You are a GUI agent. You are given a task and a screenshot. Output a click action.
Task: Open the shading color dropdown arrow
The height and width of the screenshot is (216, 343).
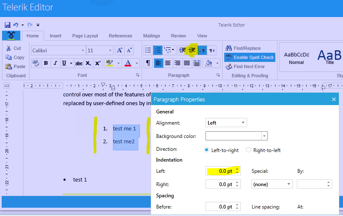coord(217,64)
